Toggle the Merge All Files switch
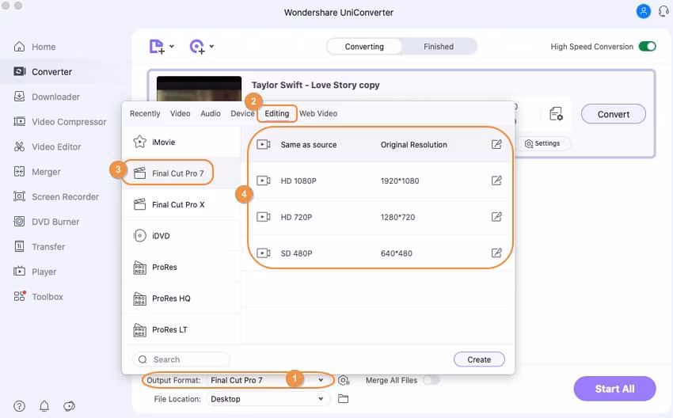 432,380
